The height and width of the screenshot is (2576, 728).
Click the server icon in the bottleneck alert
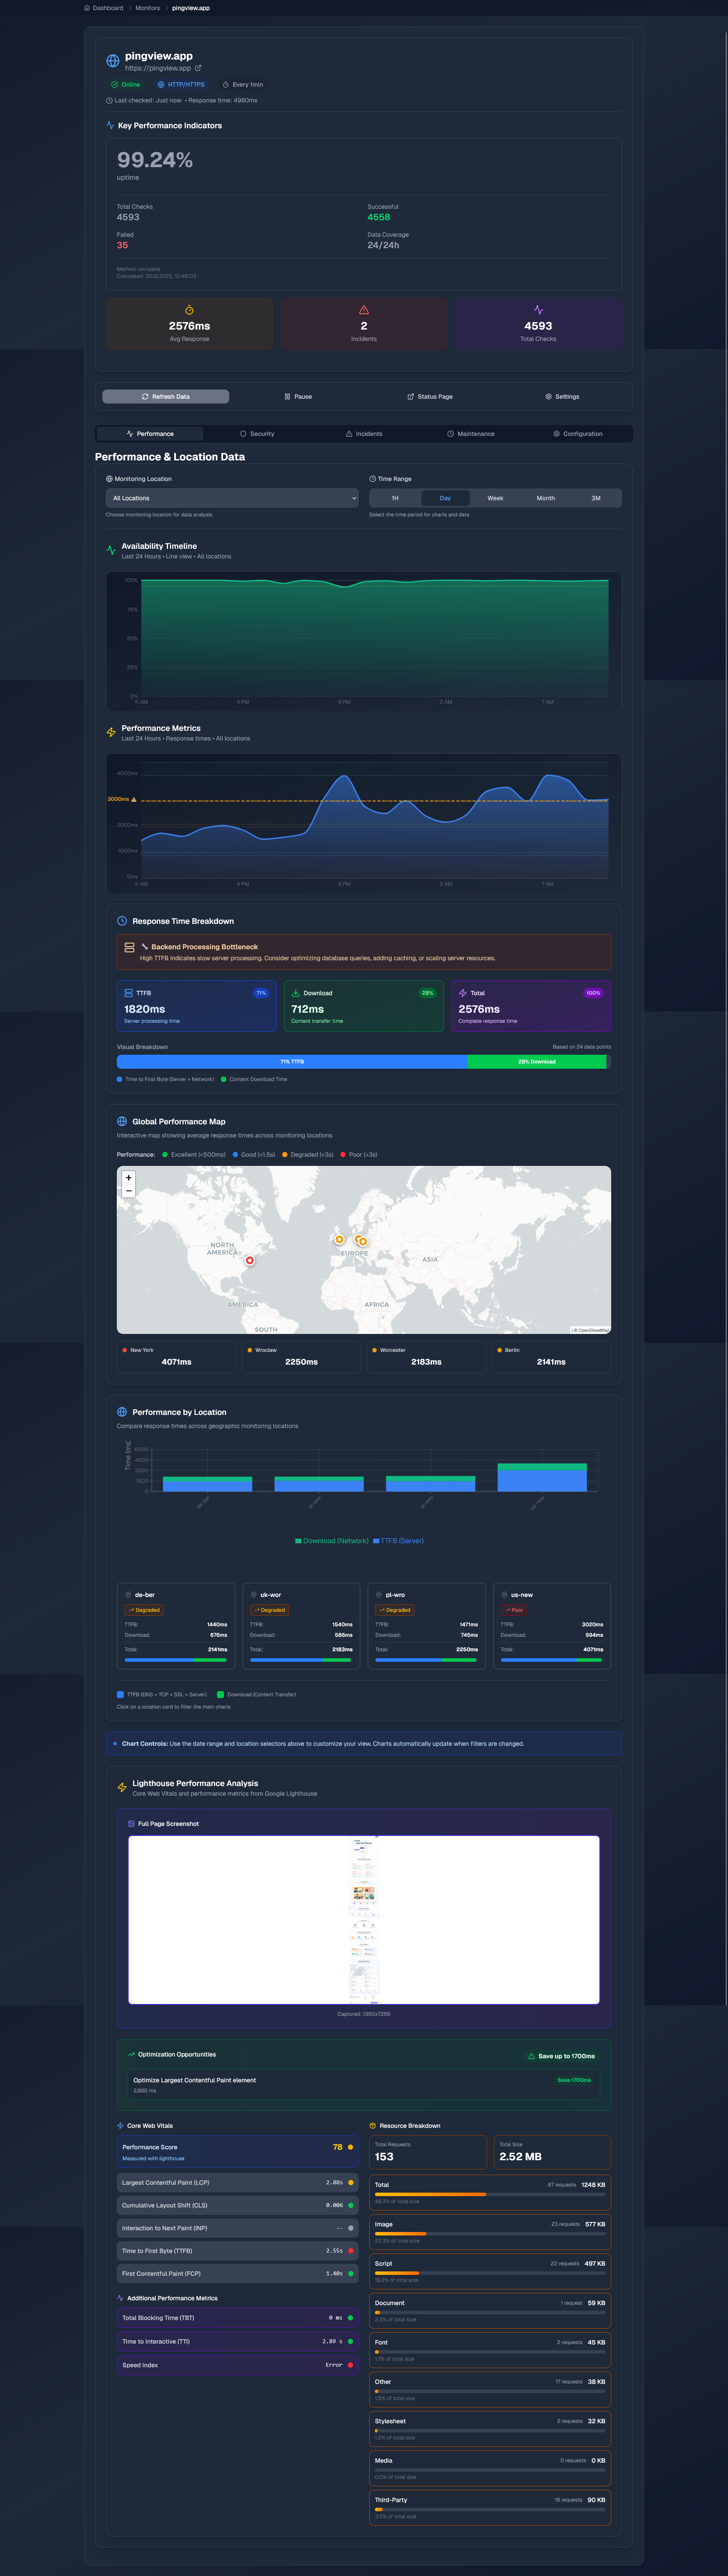tap(129, 947)
